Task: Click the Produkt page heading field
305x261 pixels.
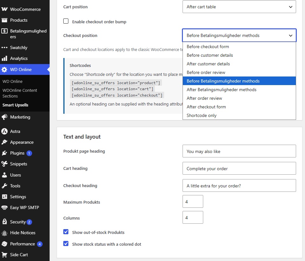Action: point(239,151)
